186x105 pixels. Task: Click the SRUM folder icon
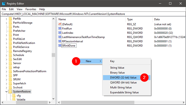tap(10, 79)
